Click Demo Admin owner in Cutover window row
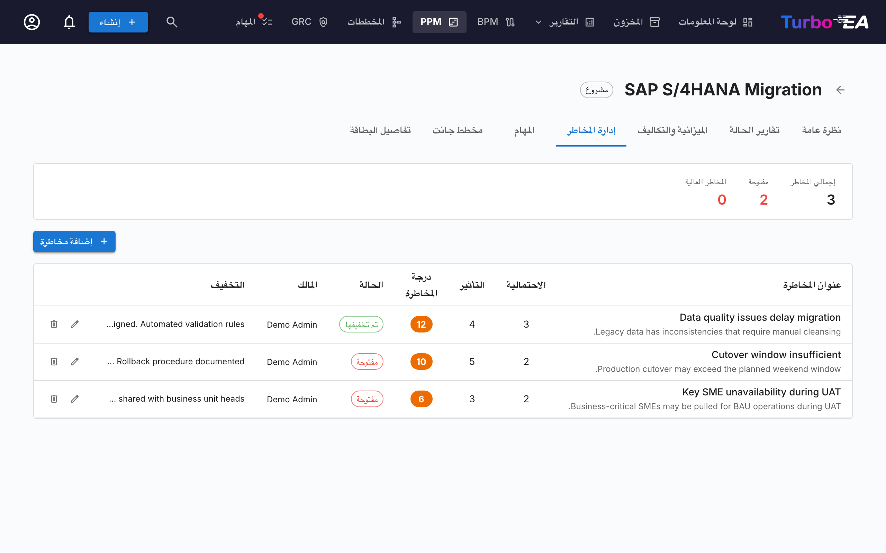This screenshot has width=886, height=553. 292,362
